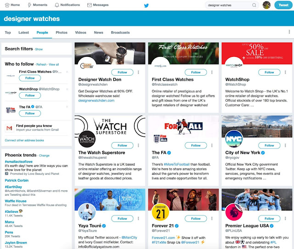Open the Jaylen Brown trend
The width and height of the screenshot is (294, 249).
(16, 243)
